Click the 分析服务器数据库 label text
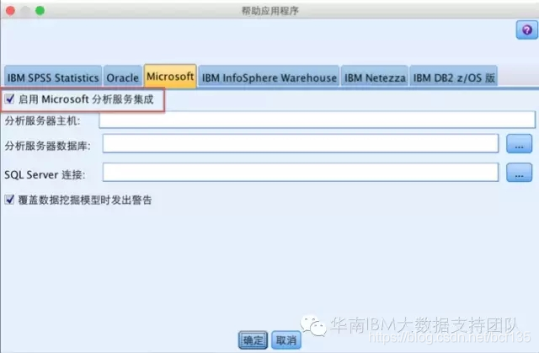The height and width of the screenshot is (353, 539). pos(47,146)
